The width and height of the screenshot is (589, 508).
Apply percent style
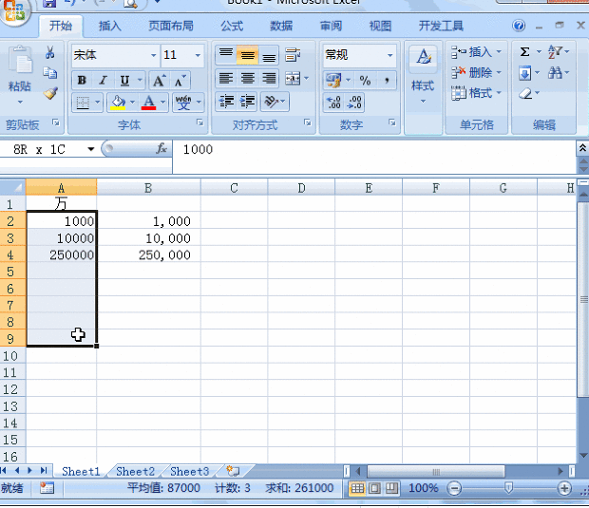click(x=365, y=80)
